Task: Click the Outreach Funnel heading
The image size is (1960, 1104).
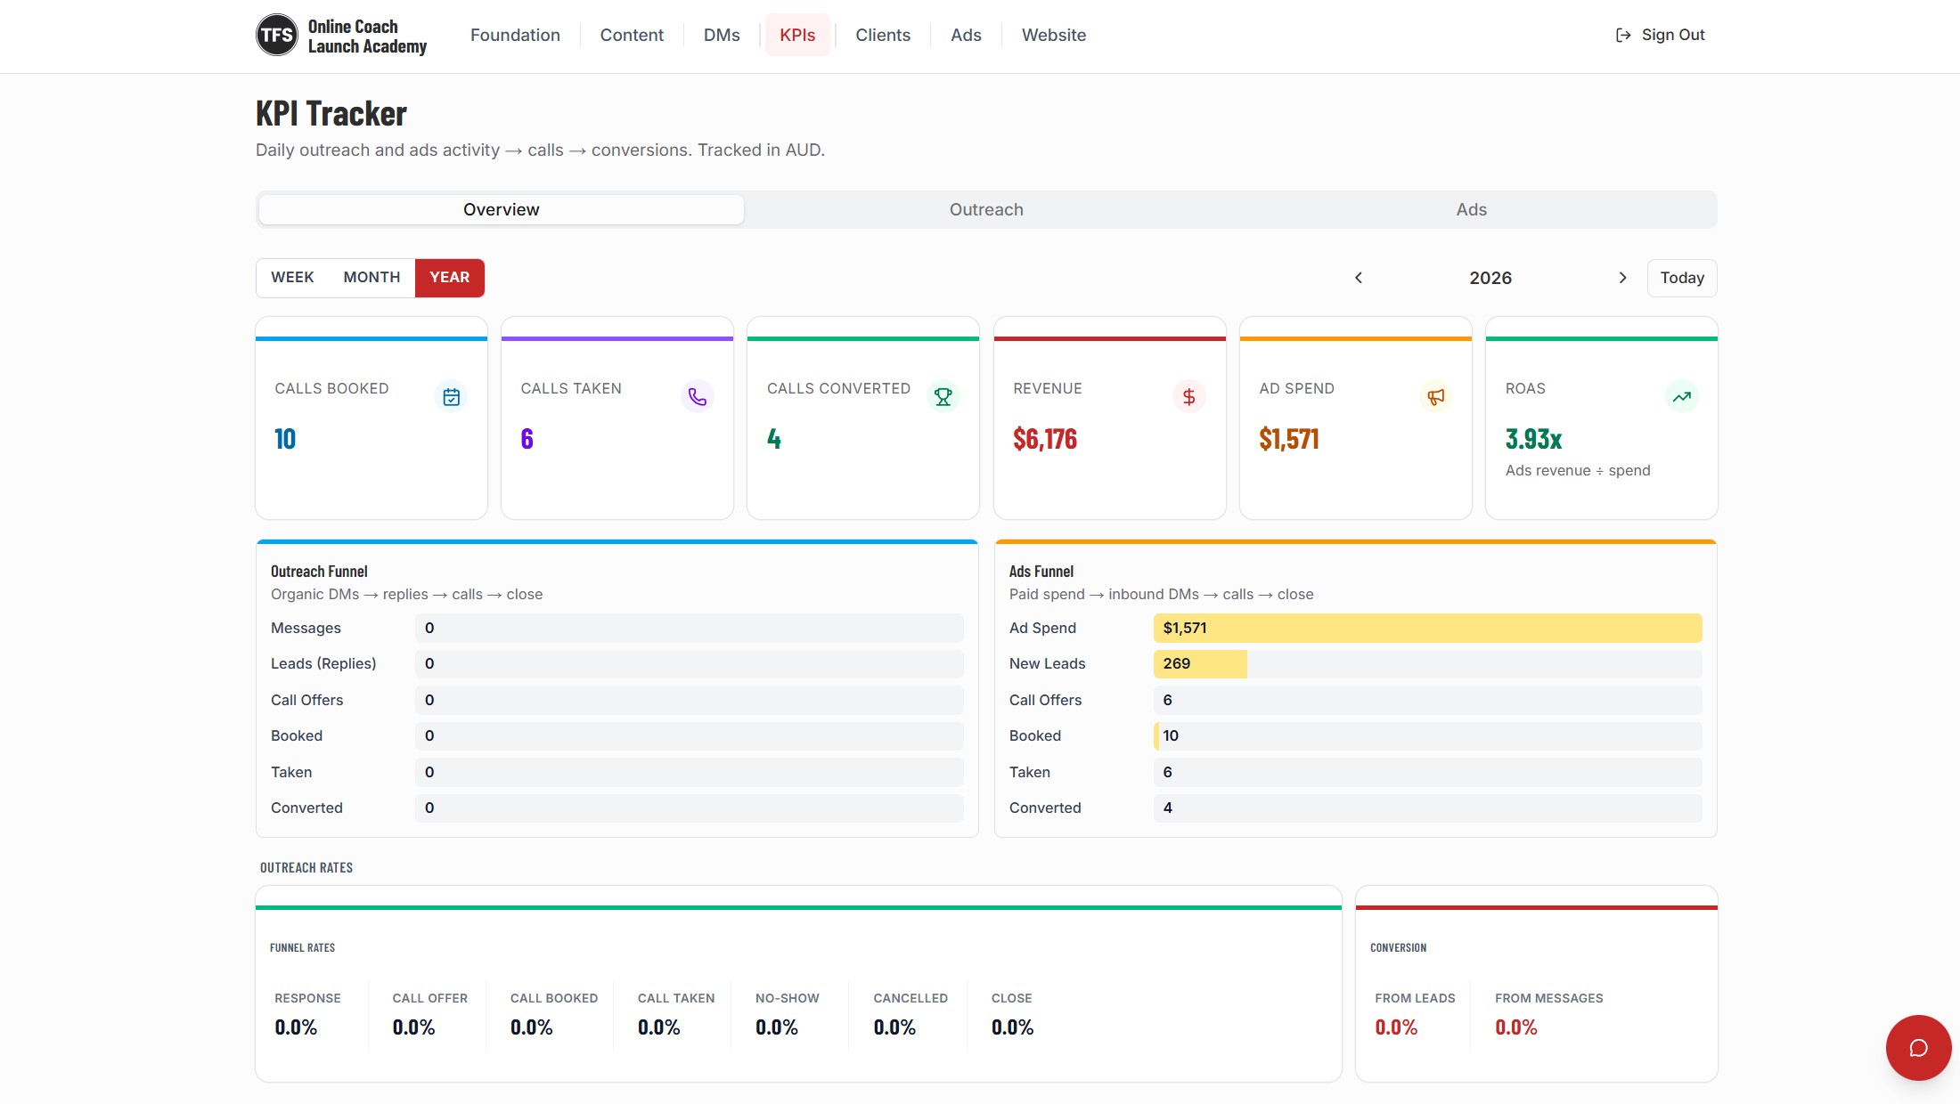Action: pos(319,572)
